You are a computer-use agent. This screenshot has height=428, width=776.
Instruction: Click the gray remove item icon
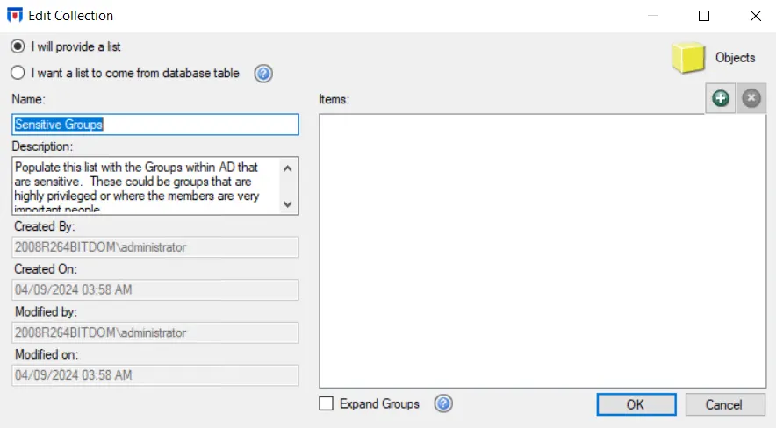pyautogui.click(x=751, y=98)
